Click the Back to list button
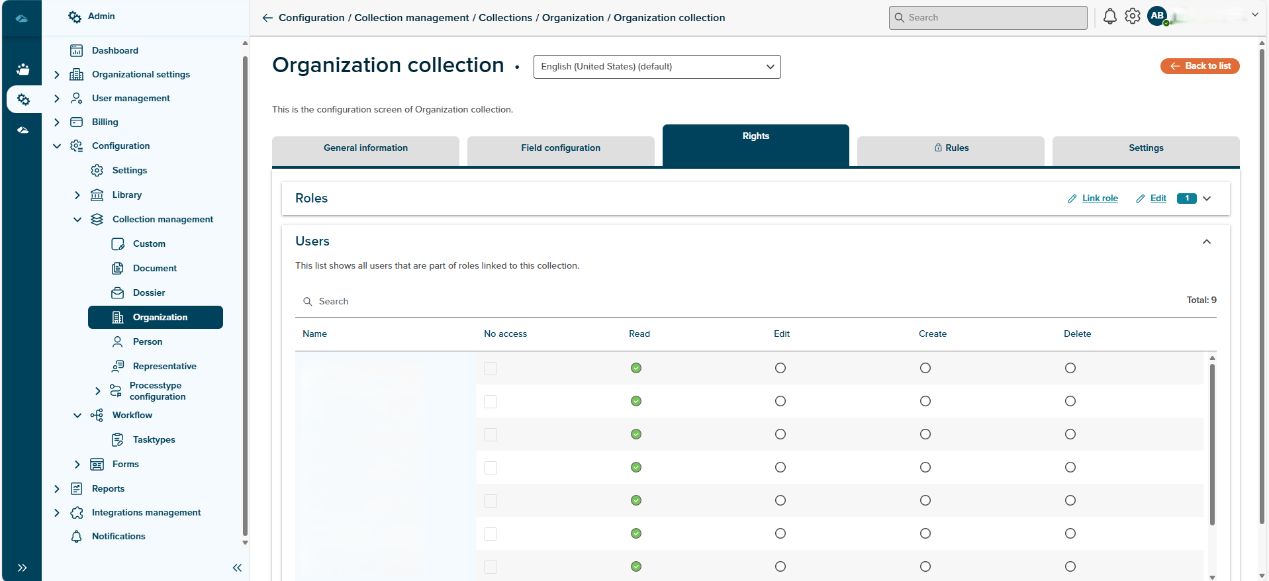Viewport: 1269px width, 581px height. [1199, 66]
